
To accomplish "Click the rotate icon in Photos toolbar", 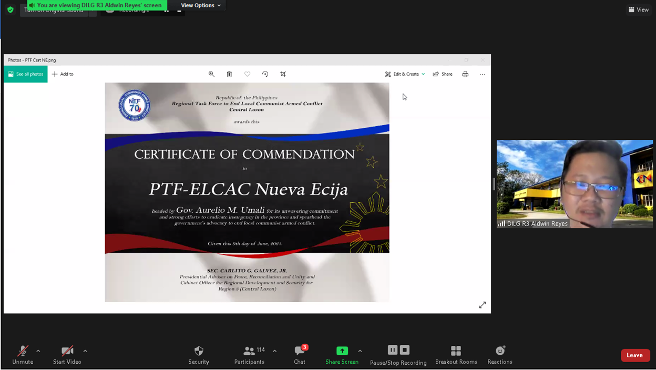I will [265, 74].
